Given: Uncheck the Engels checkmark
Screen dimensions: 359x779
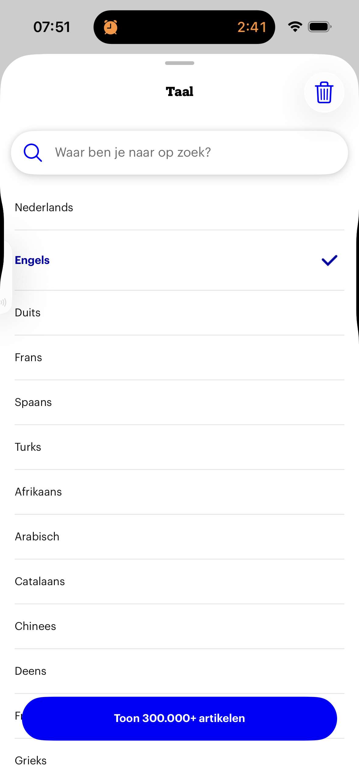Looking at the screenshot, I should (x=329, y=260).
